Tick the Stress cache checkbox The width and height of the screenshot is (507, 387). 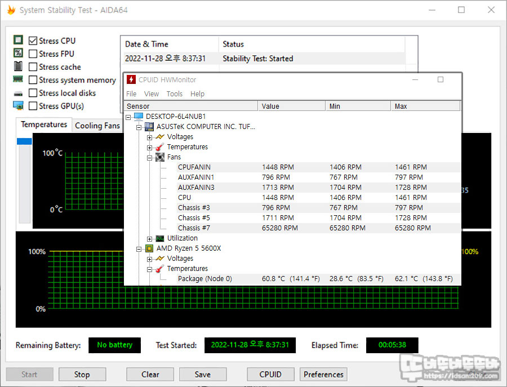pos(33,67)
